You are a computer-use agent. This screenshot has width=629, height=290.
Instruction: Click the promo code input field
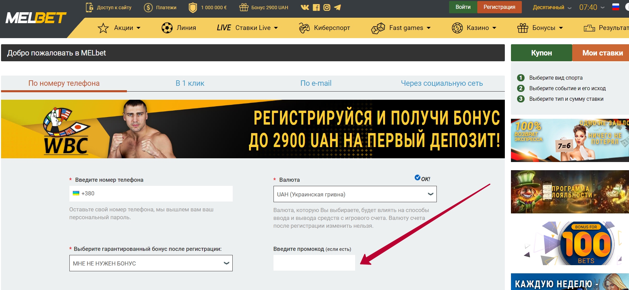[314, 263]
